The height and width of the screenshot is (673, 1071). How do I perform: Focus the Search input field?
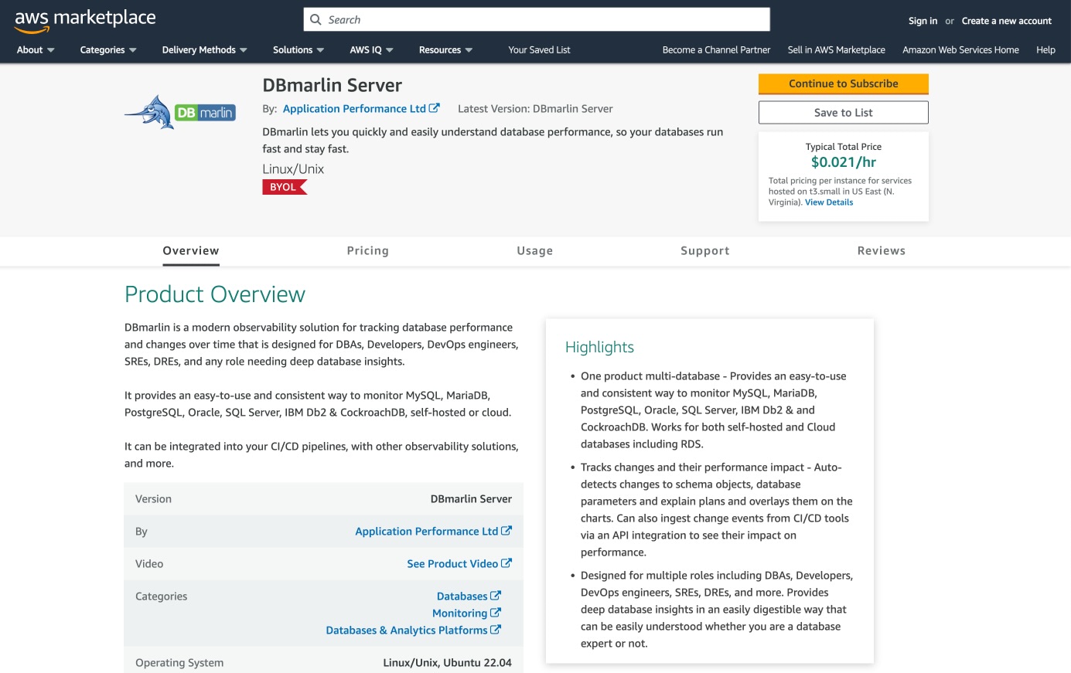[537, 19]
